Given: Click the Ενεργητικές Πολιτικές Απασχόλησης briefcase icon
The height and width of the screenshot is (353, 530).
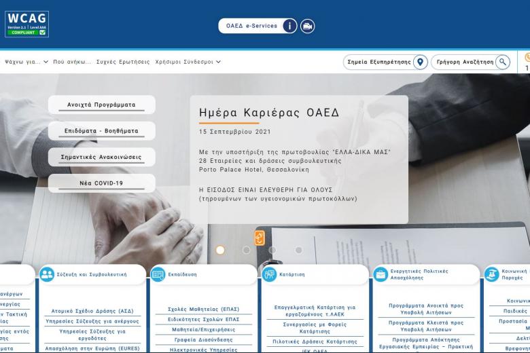Looking at the screenshot, I should pyautogui.click(x=381, y=274).
